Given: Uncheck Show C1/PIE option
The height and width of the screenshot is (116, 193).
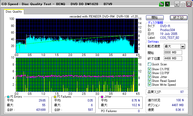Looking at the screenshot, I should (149, 69).
